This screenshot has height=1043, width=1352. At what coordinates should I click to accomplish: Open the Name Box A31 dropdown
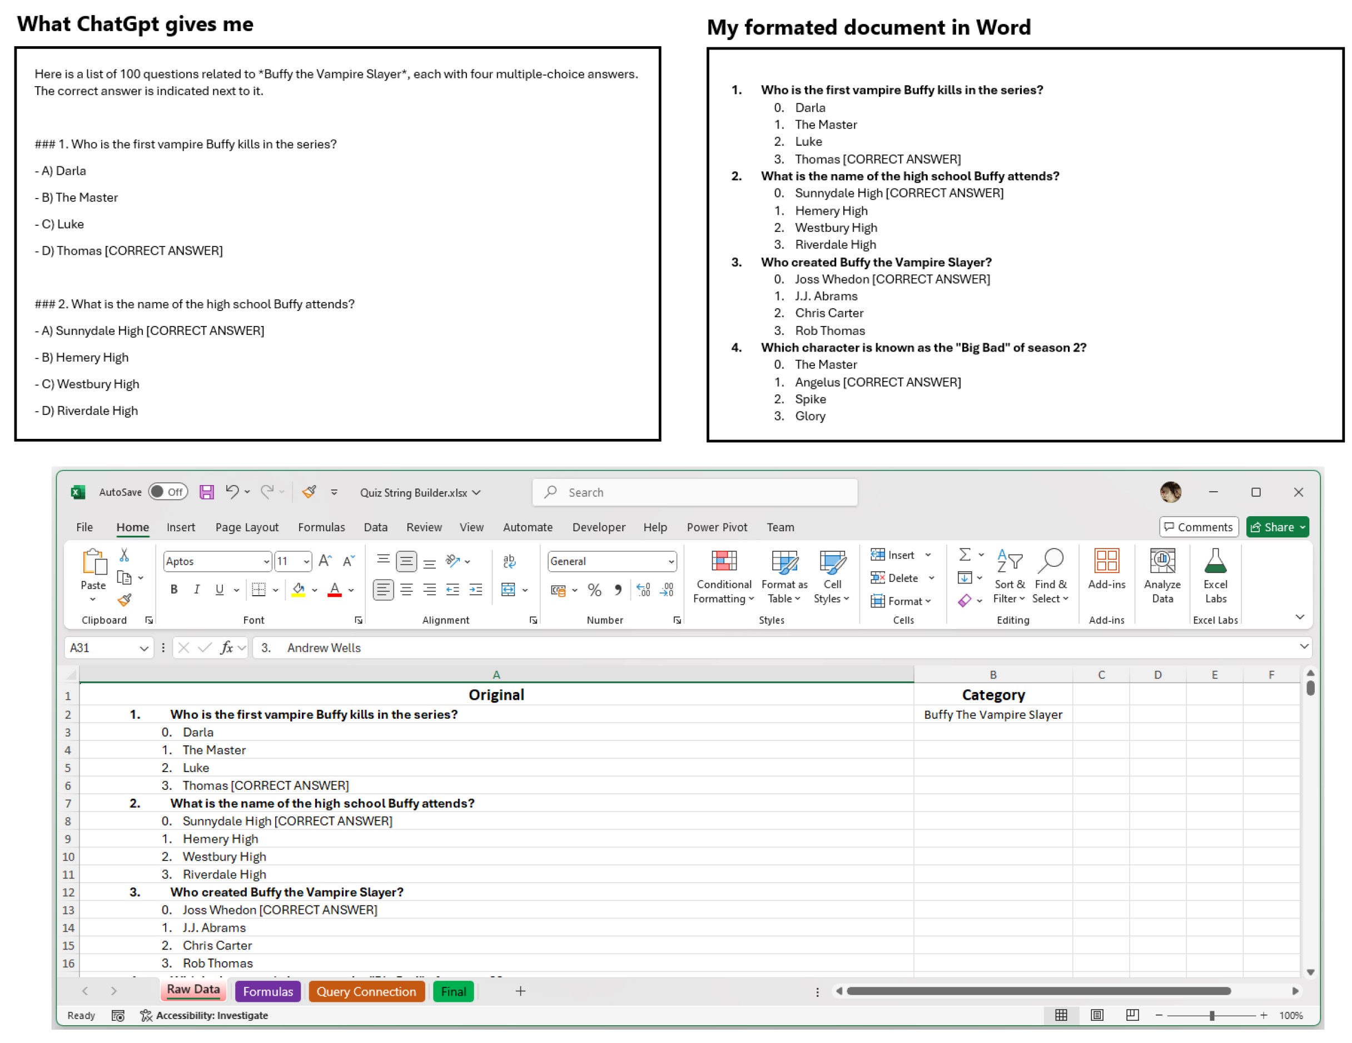143,649
